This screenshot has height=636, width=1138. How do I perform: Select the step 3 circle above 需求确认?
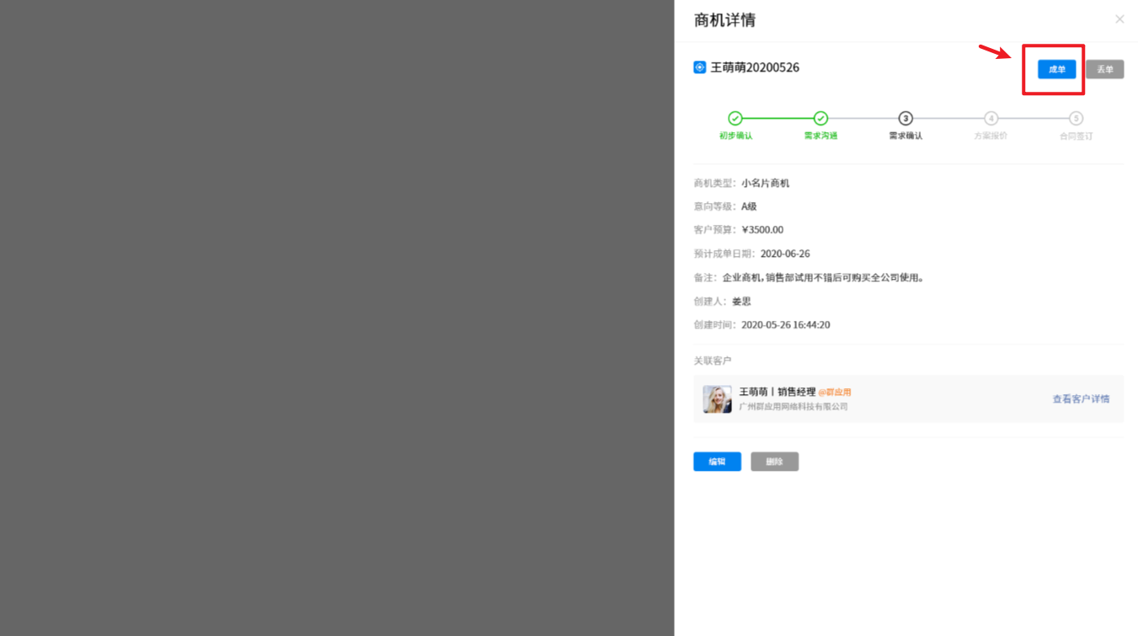[x=906, y=119]
